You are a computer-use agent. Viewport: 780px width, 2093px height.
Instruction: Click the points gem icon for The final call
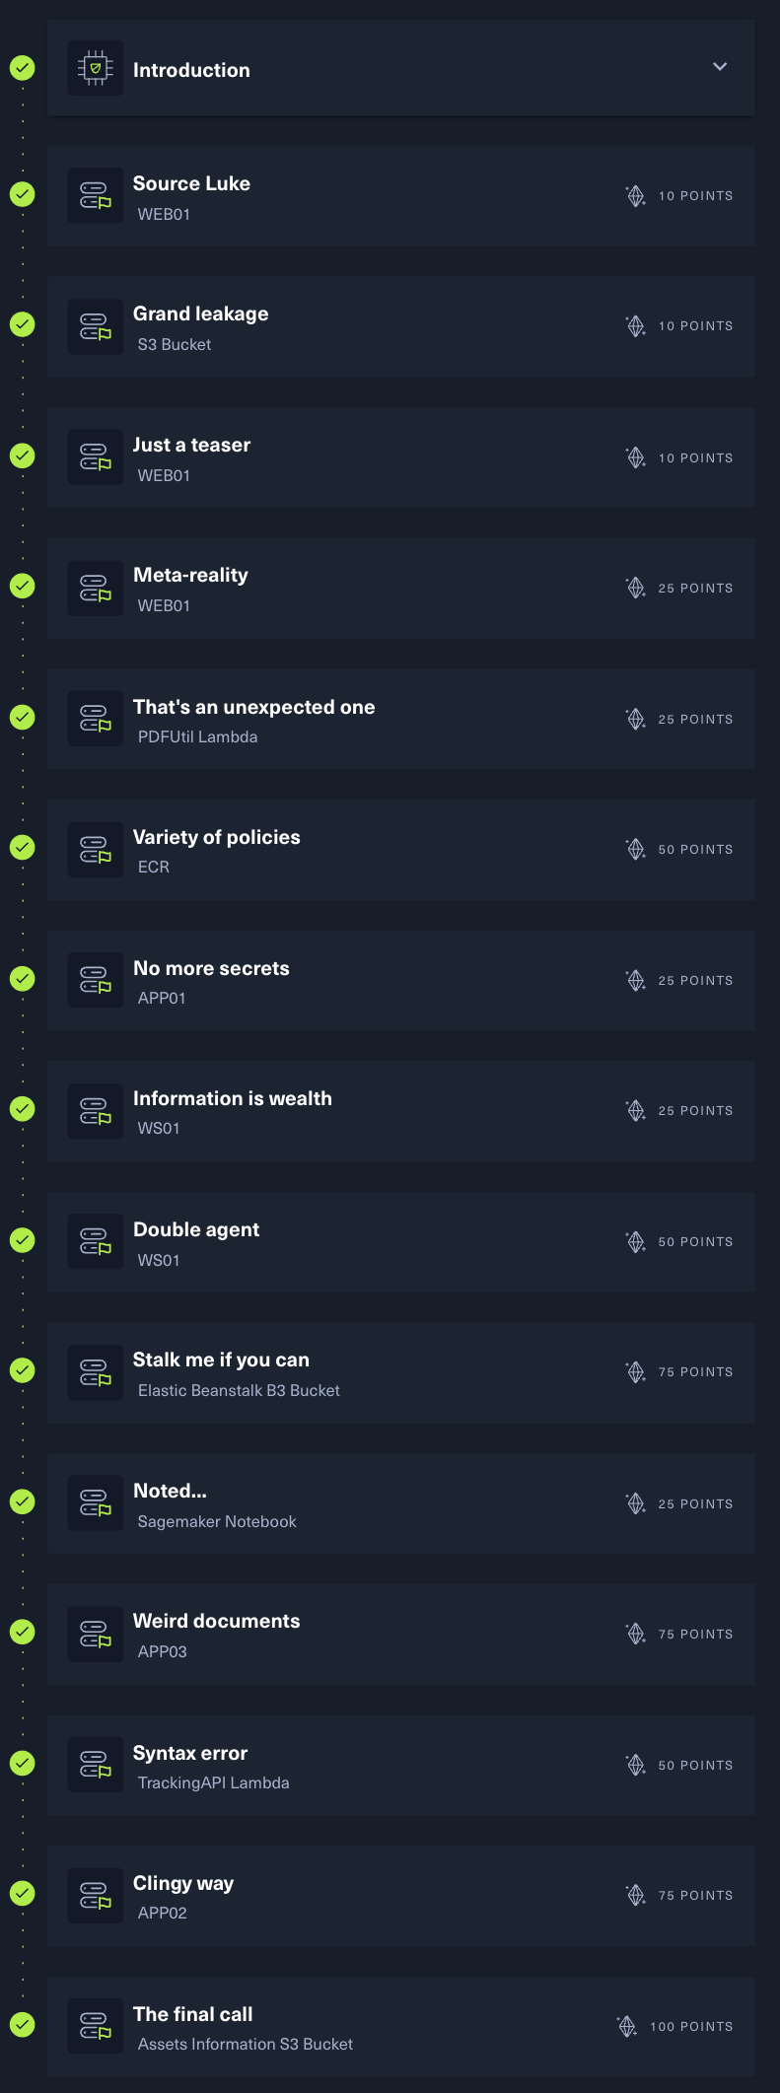point(627,2025)
